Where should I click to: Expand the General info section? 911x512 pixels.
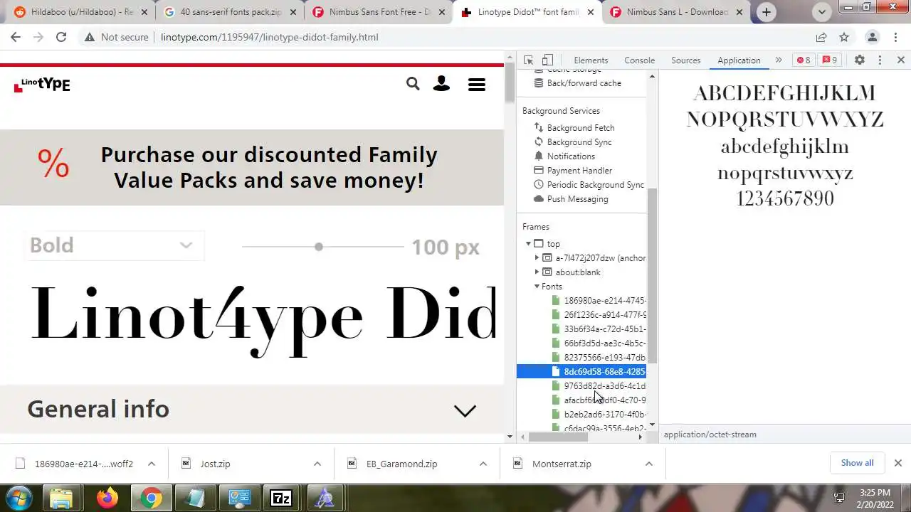(x=252, y=410)
